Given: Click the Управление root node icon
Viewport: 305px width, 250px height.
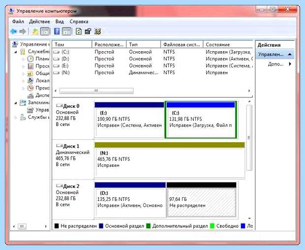Looking at the screenshot, I should [x=15, y=44].
